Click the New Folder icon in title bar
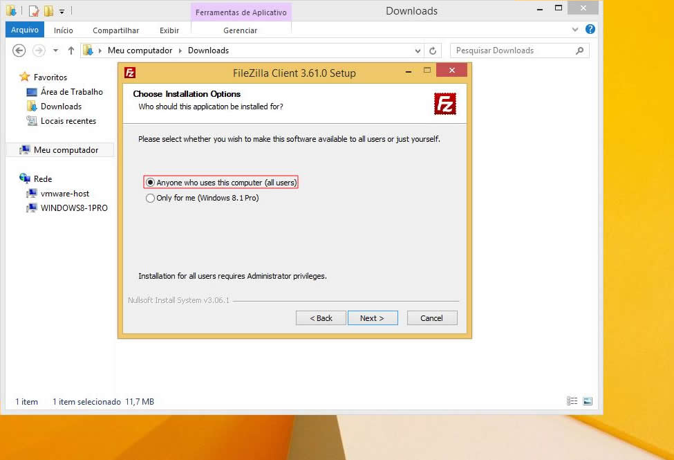 [48, 11]
